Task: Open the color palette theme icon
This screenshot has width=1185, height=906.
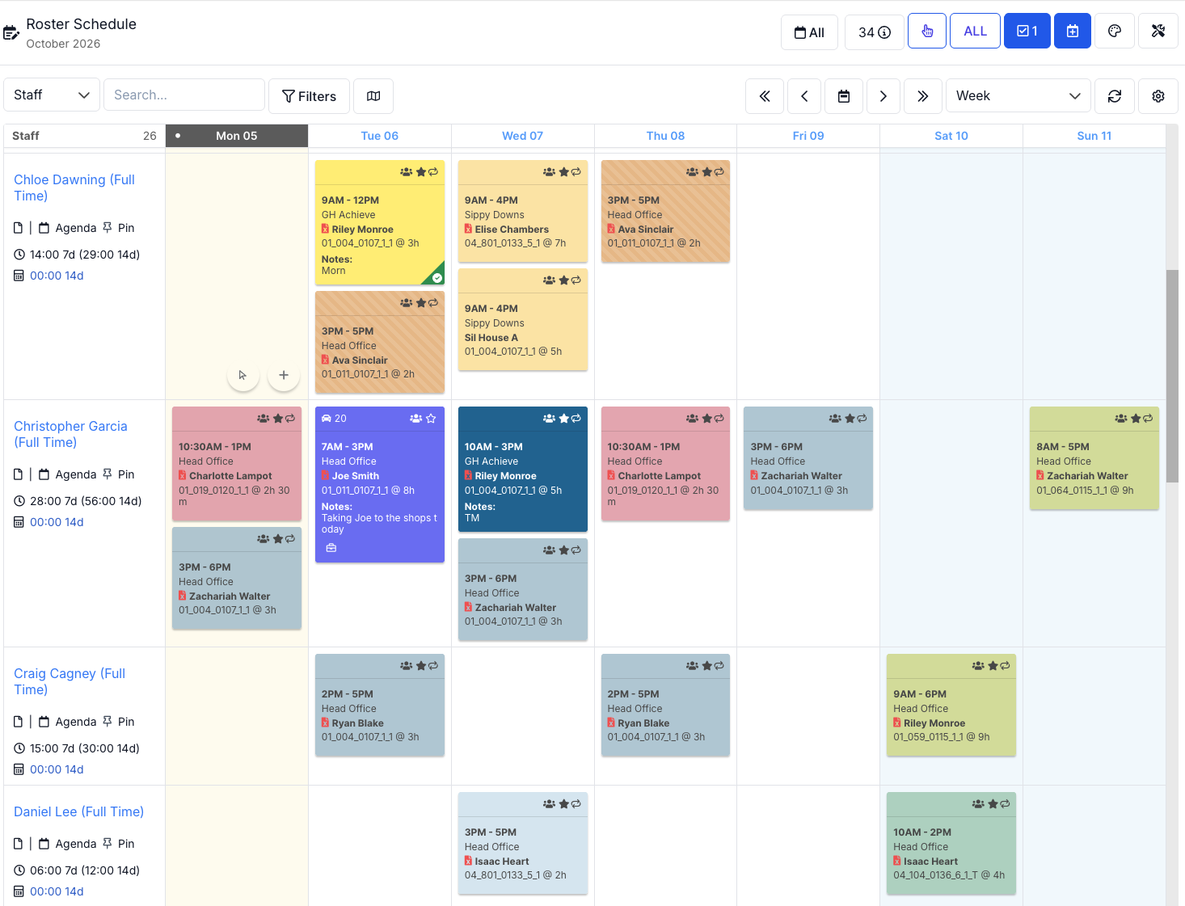Action: click(1115, 32)
